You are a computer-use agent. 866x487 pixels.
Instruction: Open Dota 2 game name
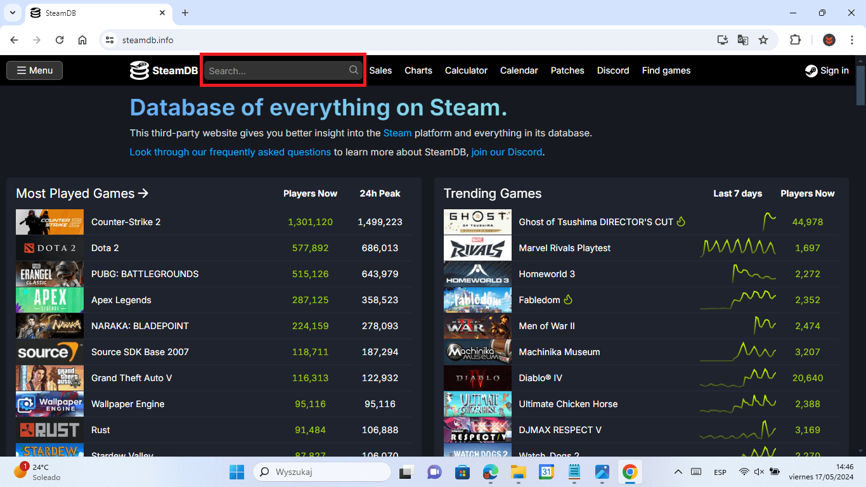[x=105, y=248]
